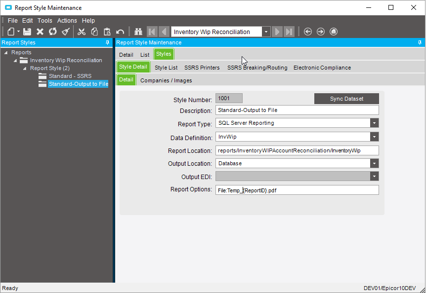Jump to the last record
Image resolution: width=426 pixels, height=293 pixels.
coord(289,32)
